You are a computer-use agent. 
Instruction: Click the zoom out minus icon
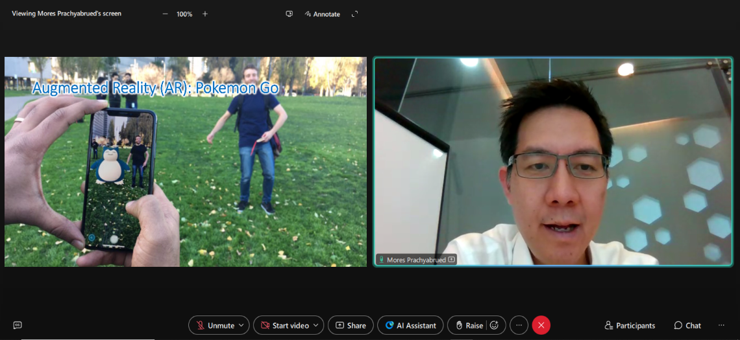click(x=165, y=14)
